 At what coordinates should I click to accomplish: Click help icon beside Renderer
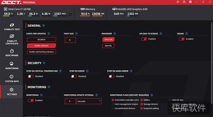coord(114,34)
